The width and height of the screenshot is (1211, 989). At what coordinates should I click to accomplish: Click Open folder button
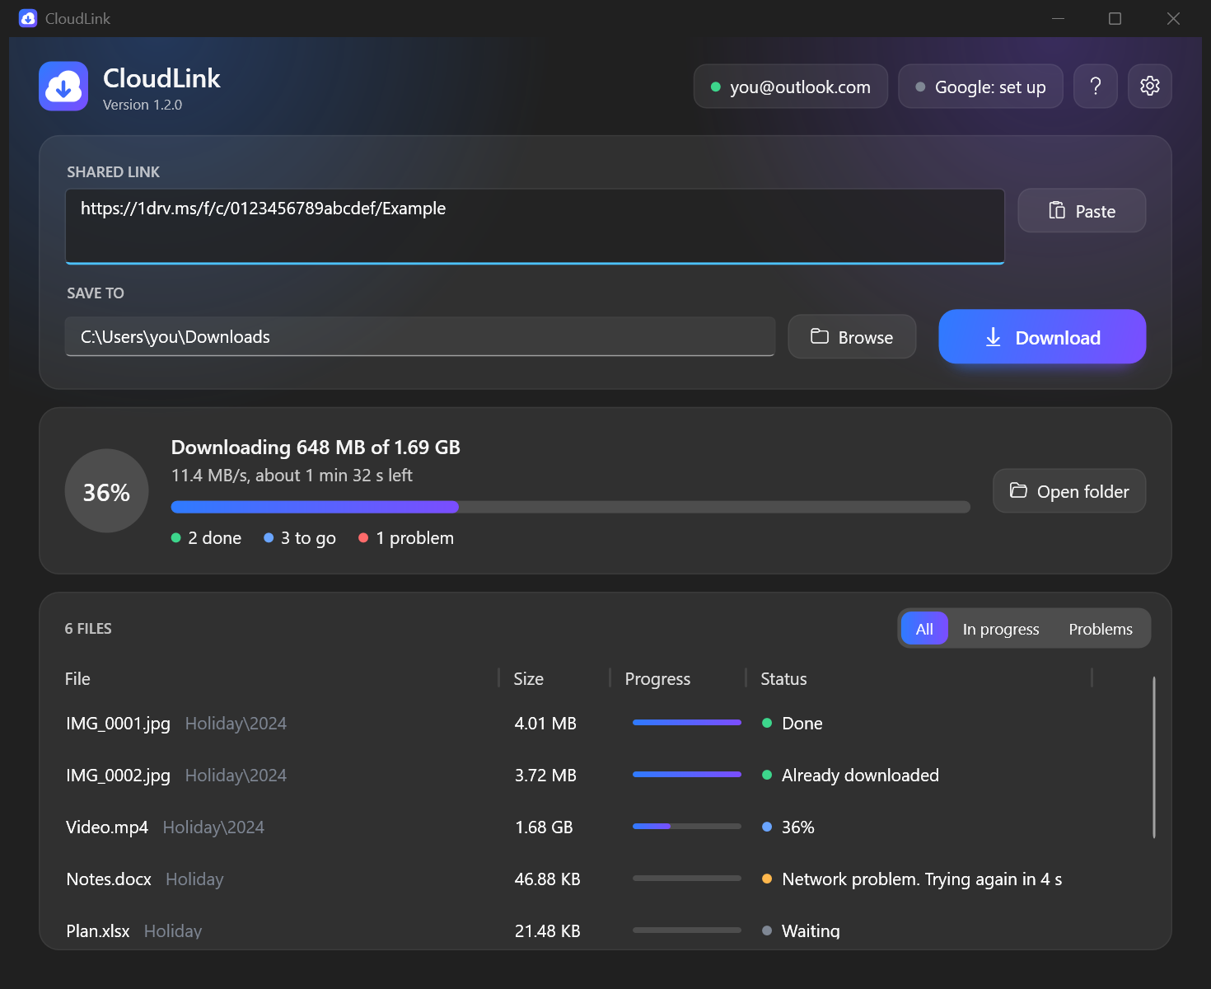1069,491
